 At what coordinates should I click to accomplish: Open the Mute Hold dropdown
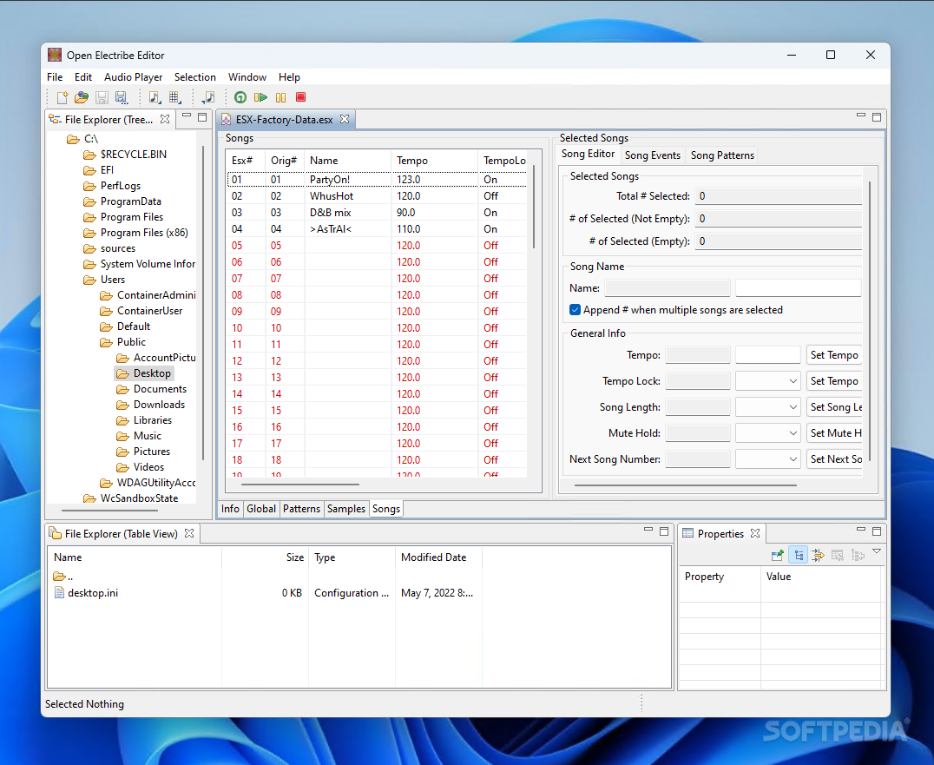pyautogui.click(x=767, y=433)
